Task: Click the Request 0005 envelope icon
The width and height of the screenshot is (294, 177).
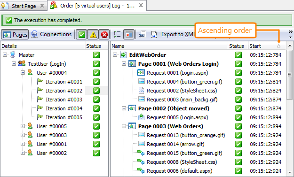Action: (x=142, y=117)
